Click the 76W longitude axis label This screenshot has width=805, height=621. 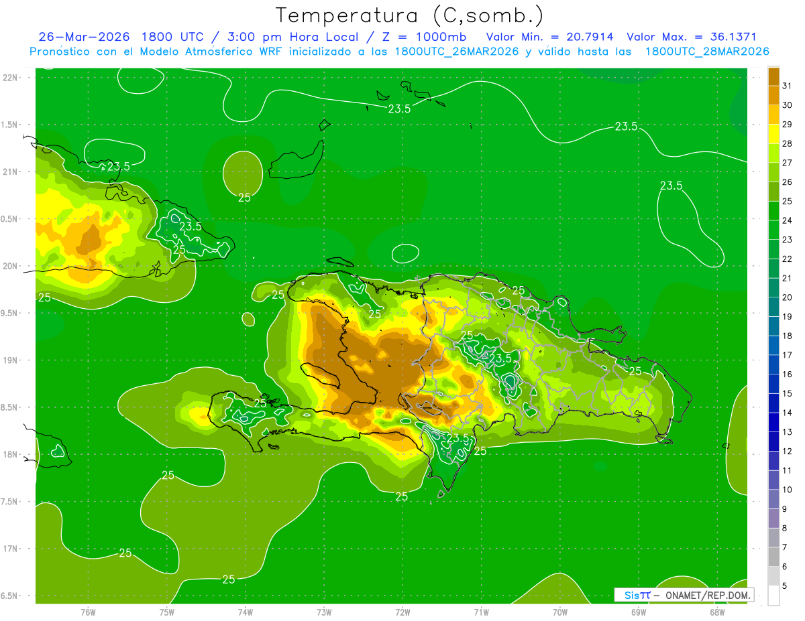88,612
